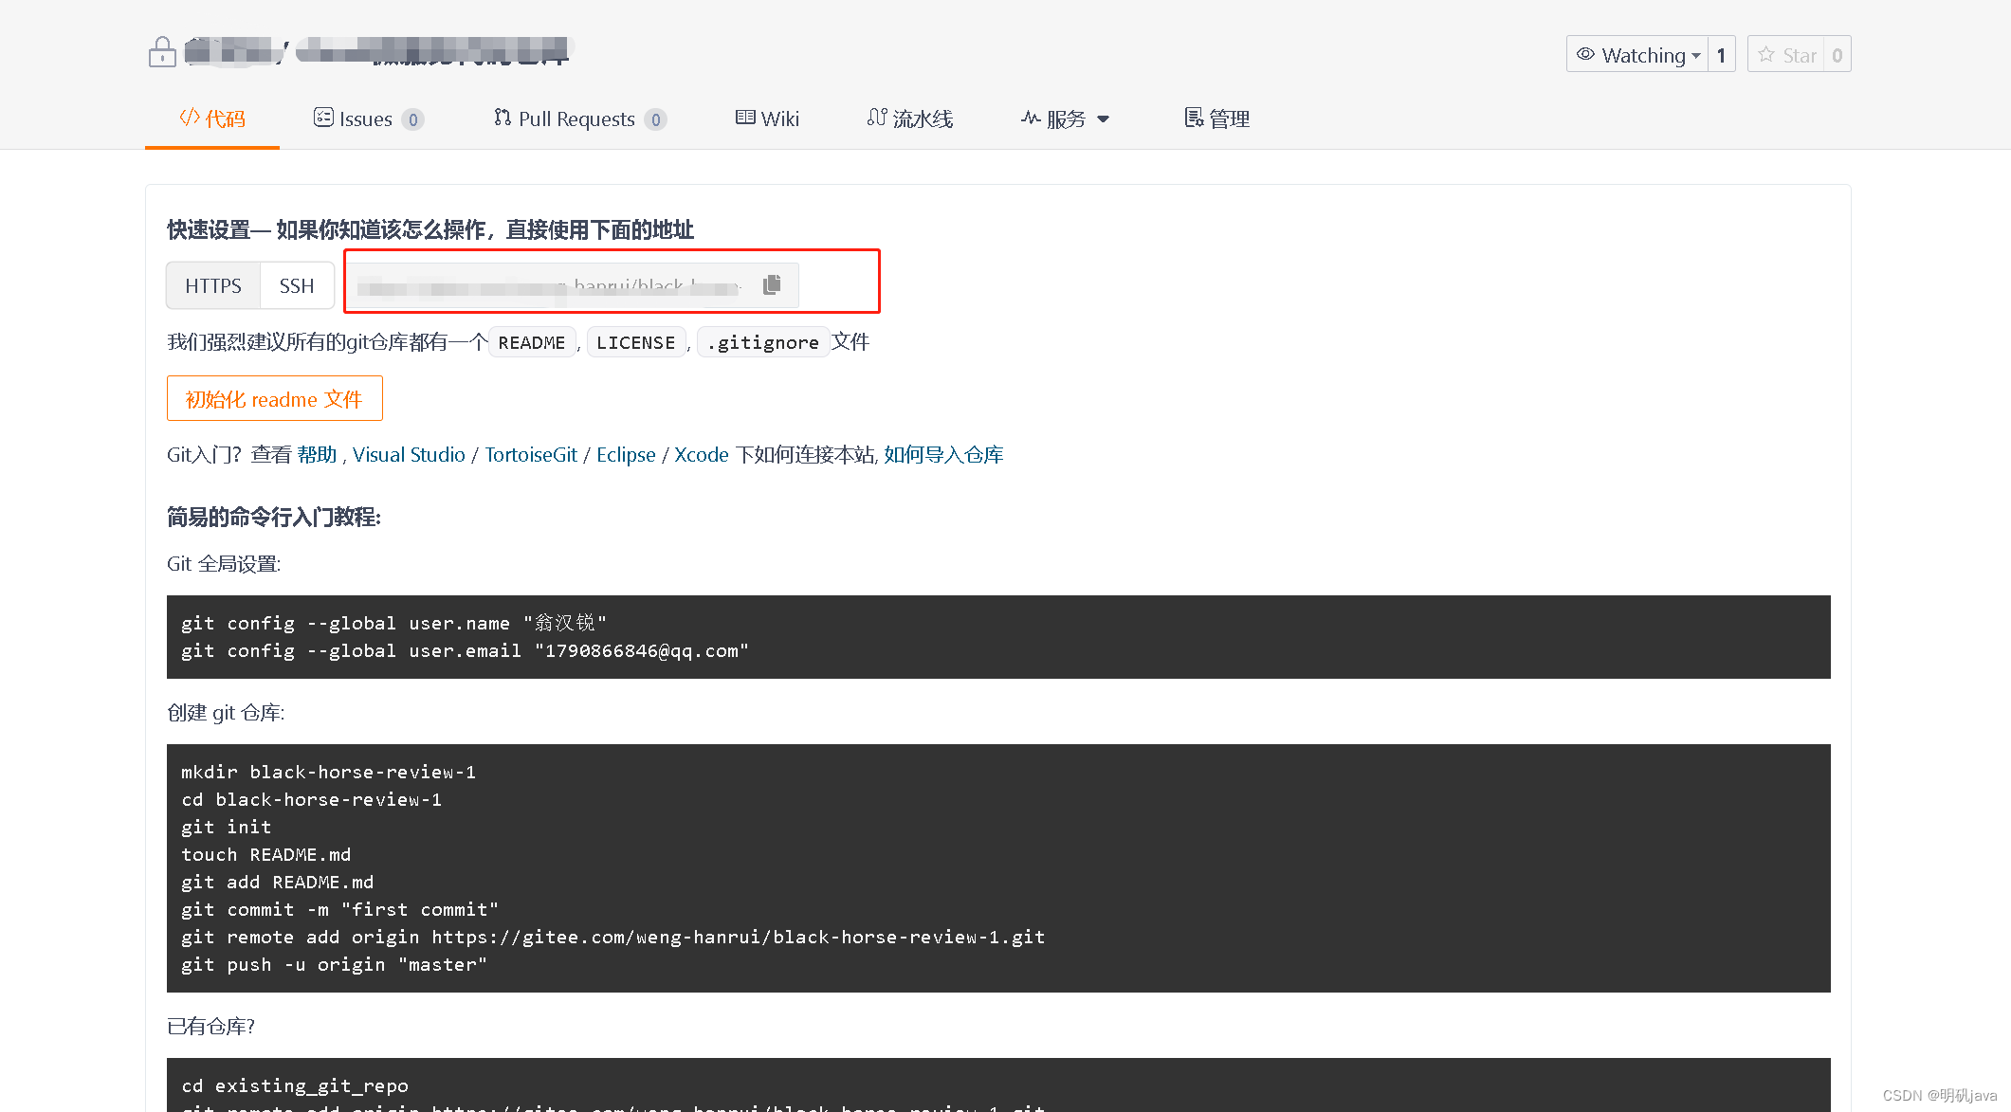Click the eye icon on Watching

point(1585,55)
